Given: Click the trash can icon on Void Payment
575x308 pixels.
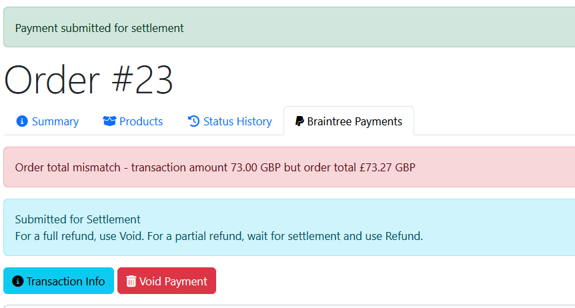Looking at the screenshot, I should pos(131,281).
